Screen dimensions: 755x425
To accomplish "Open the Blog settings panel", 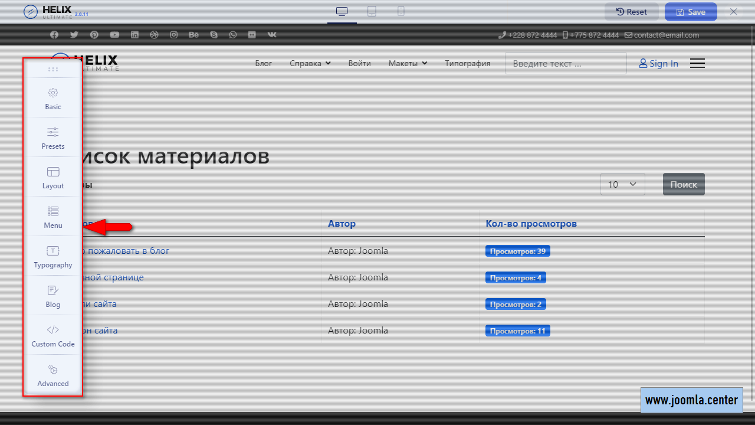I will coord(53,296).
